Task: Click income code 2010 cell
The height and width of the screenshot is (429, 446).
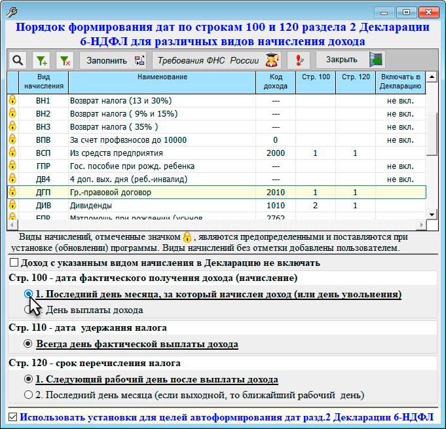Action: [276, 193]
